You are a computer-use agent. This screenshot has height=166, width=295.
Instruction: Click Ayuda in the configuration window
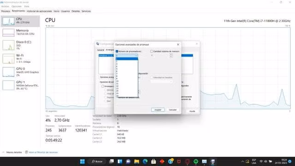[x=192, y=111]
